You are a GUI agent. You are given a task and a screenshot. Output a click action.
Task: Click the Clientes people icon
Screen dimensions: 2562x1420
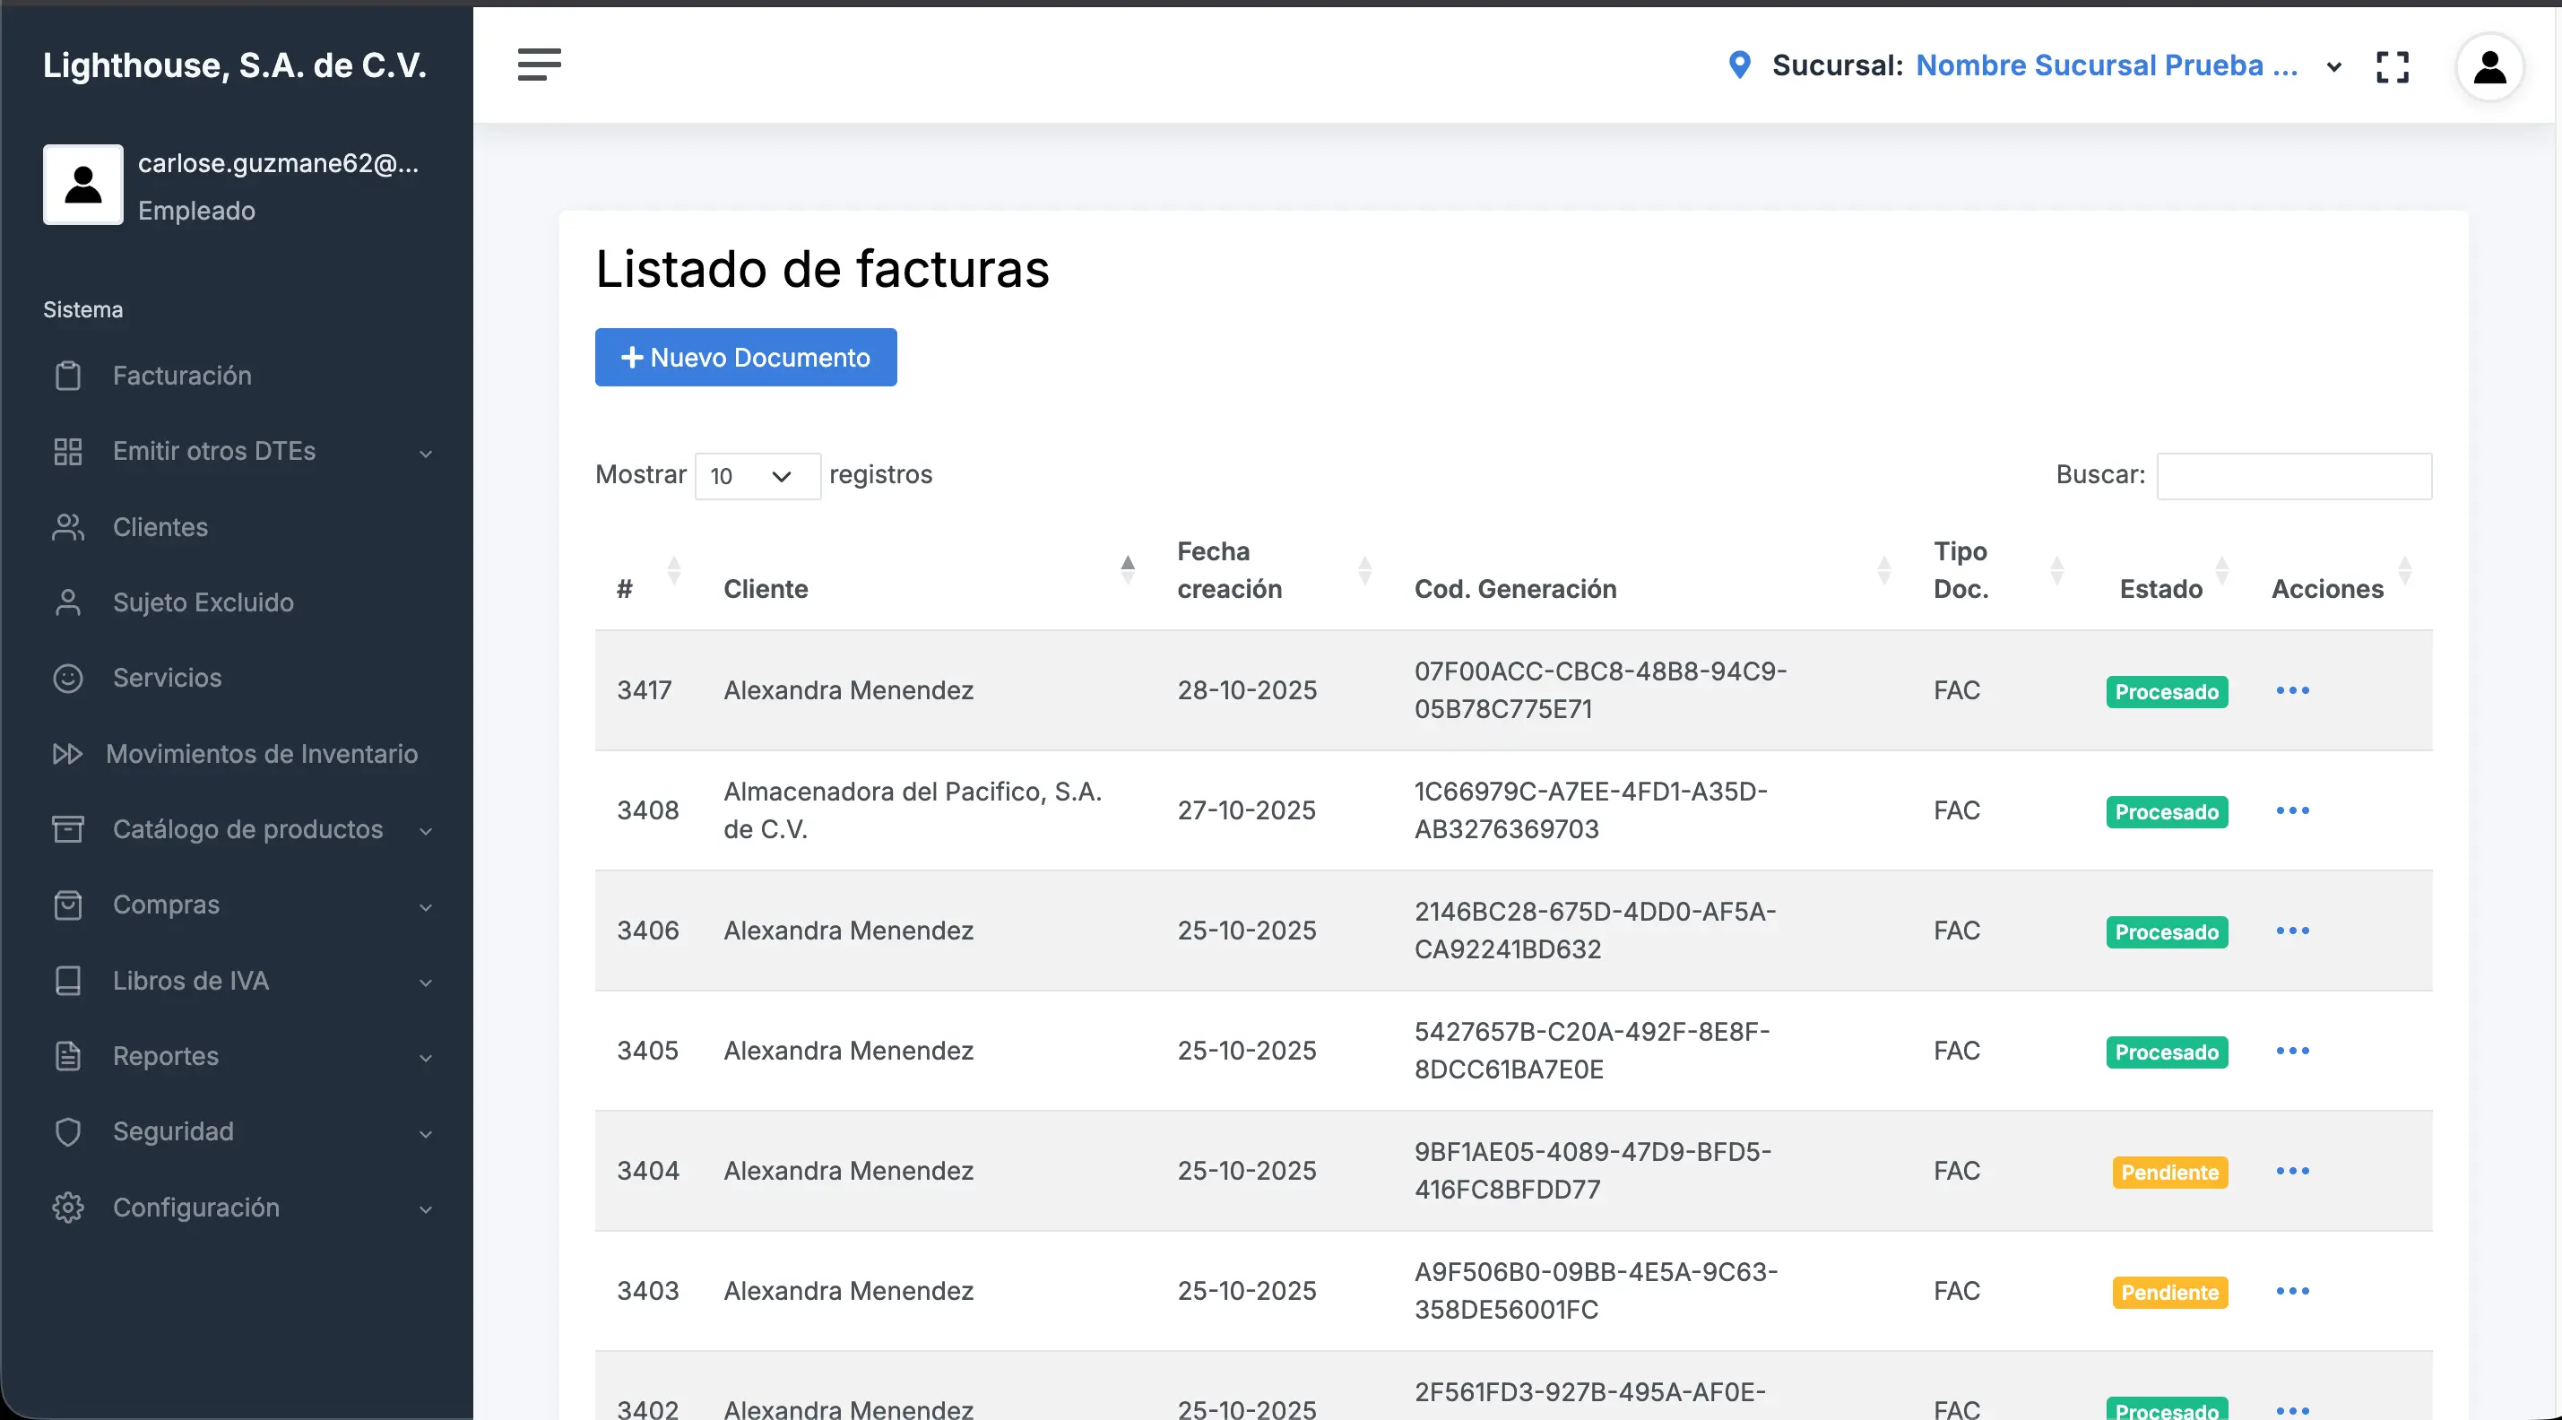[x=67, y=527]
